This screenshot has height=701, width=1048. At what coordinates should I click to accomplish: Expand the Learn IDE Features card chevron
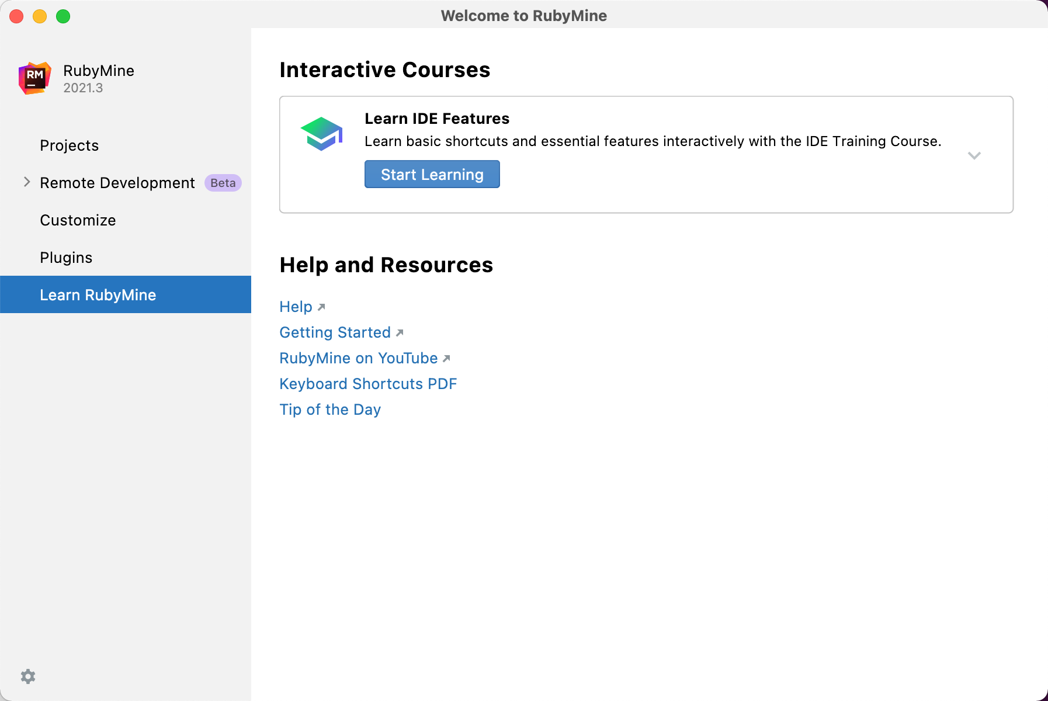click(974, 155)
